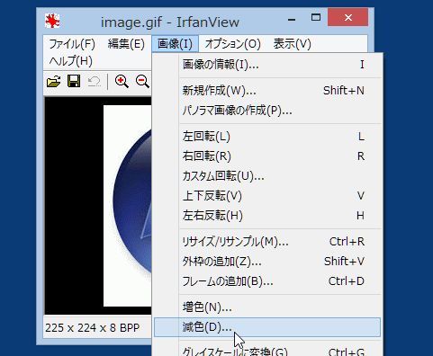Click the Zoom Out magnifier icon
The image size is (433, 356).
click(x=142, y=81)
